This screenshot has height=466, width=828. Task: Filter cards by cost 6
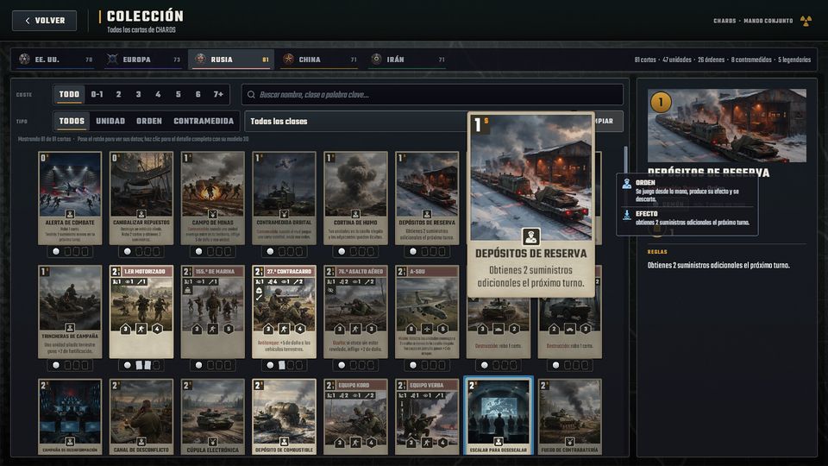198,95
